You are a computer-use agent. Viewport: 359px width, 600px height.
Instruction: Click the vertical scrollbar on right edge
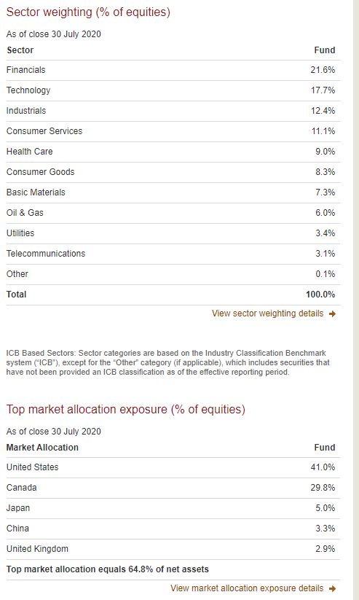click(356, 300)
